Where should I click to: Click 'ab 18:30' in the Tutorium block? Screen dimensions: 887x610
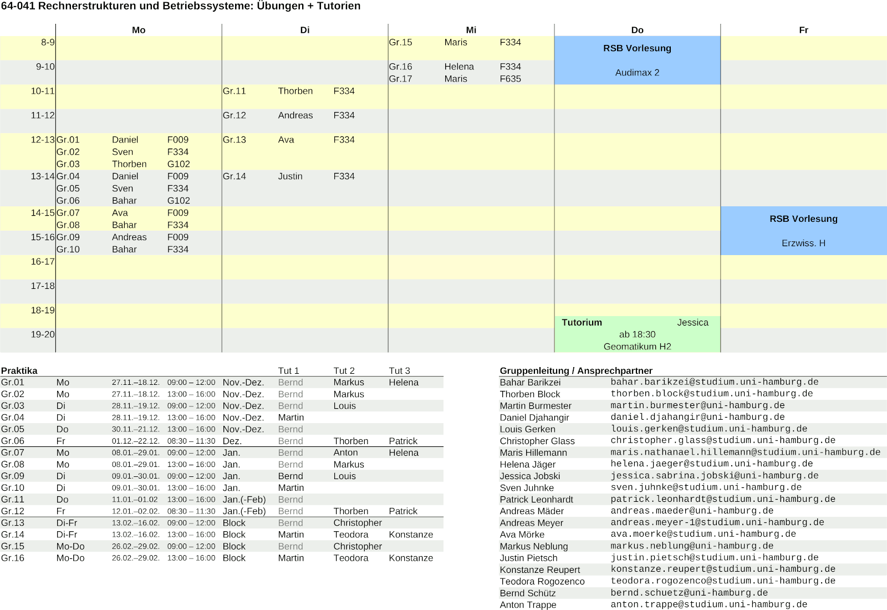pyautogui.click(x=638, y=334)
